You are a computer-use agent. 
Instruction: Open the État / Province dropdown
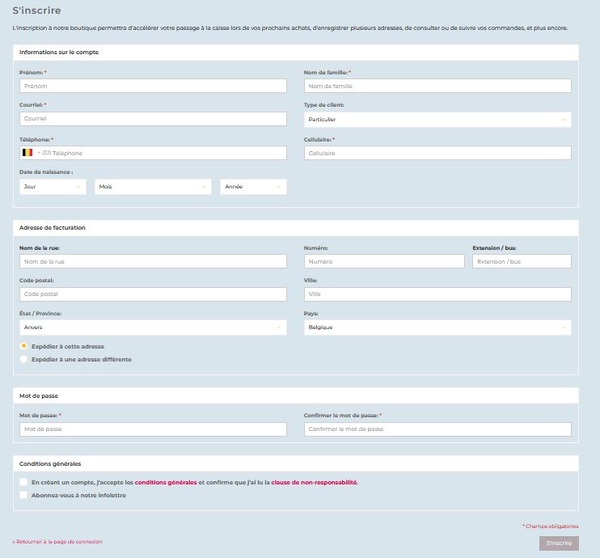point(153,328)
